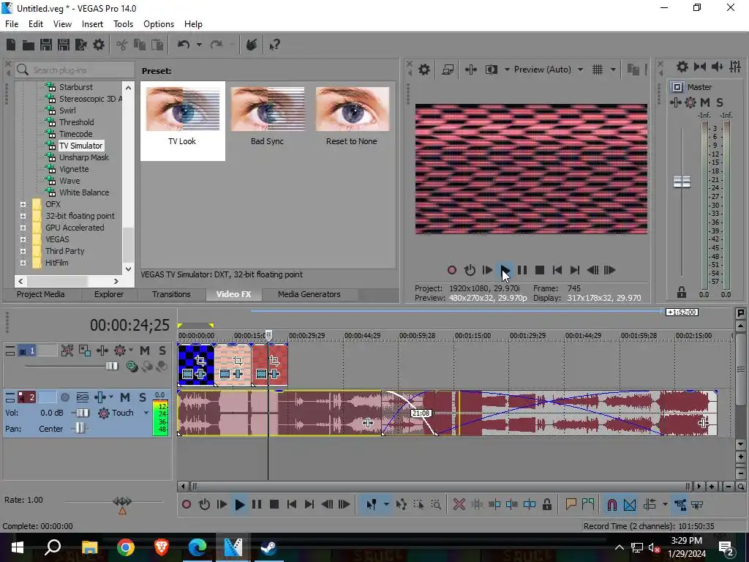Open the File menu

pyautogui.click(x=12, y=24)
